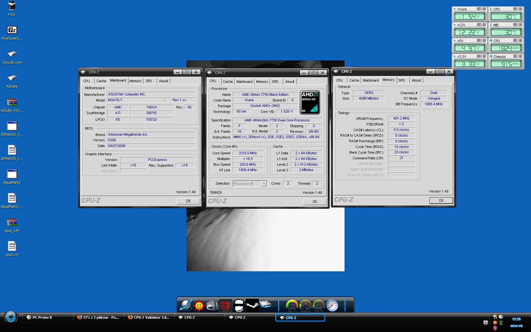Open settings of MB temperature widget
Screen dimensions: 531x332
[516, 25]
